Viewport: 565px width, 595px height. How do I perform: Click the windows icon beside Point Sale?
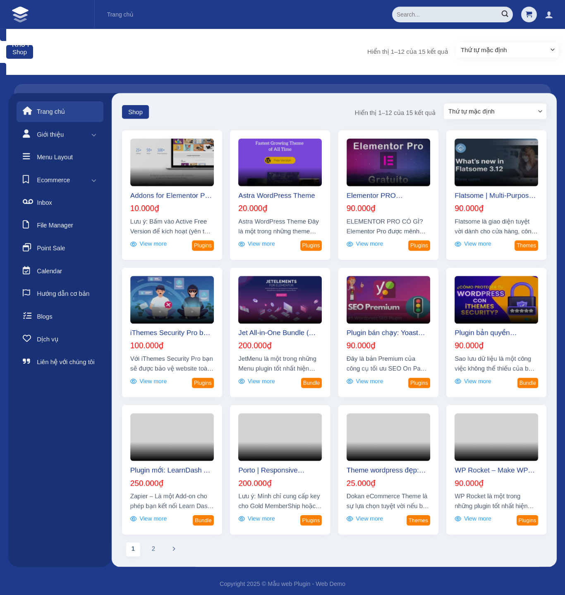27,247
